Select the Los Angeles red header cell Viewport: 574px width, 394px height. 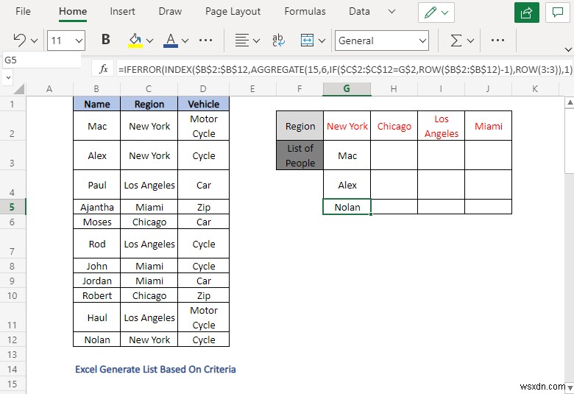pyautogui.click(x=441, y=126)
